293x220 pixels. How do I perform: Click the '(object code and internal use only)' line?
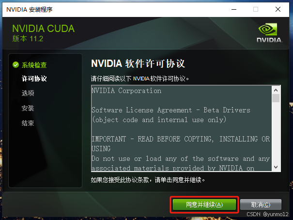(159, 120)
